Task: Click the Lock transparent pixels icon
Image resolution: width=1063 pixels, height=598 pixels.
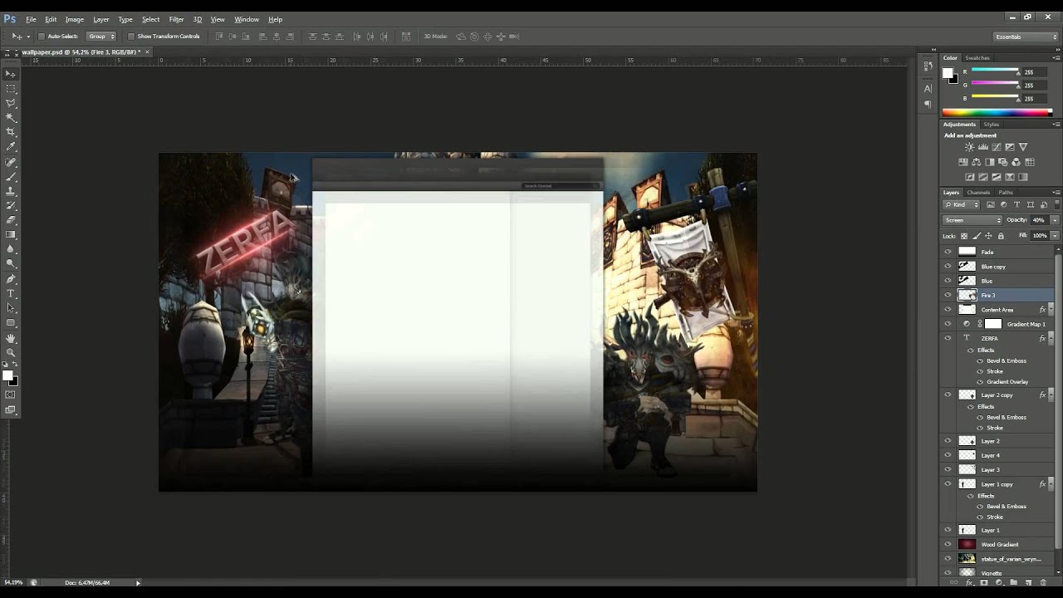Action: tap(965, 236)
